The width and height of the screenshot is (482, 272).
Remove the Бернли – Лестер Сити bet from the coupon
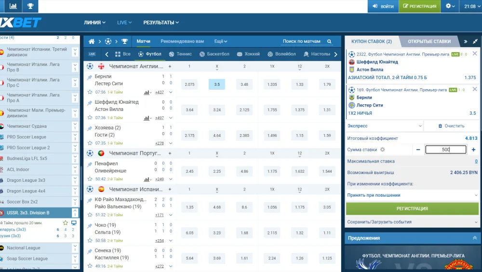coord(475,89)
